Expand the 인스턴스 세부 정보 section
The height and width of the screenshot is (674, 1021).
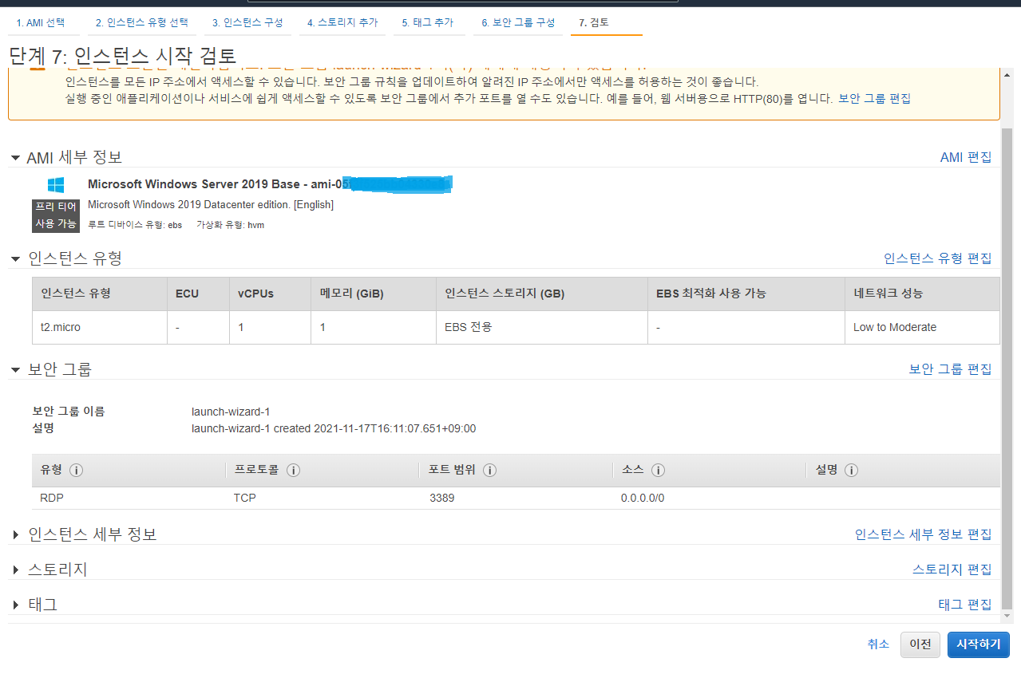[x=16, y=534]
